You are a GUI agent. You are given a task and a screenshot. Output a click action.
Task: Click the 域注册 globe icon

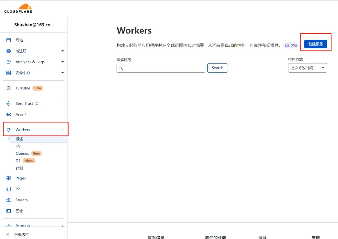[9, 51]
